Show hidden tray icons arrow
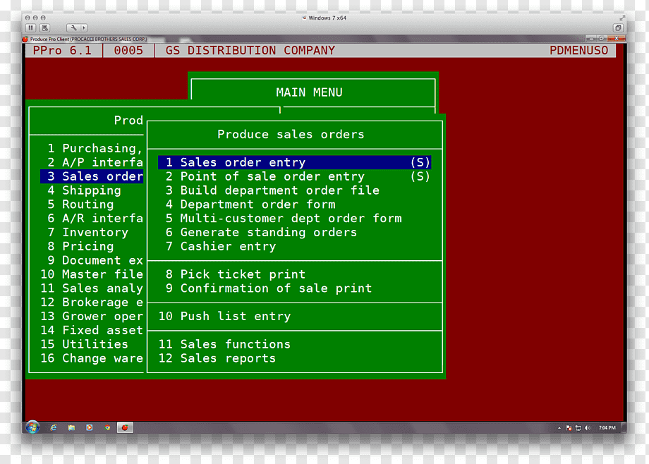Image resolution: width=649 pixels, height=464 pixels. 559,428
